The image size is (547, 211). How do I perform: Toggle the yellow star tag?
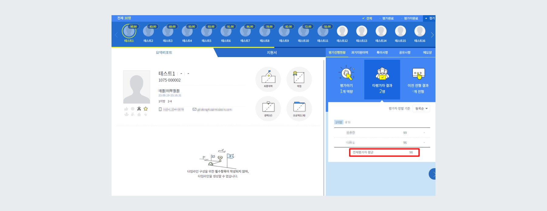tap(146, 109)
